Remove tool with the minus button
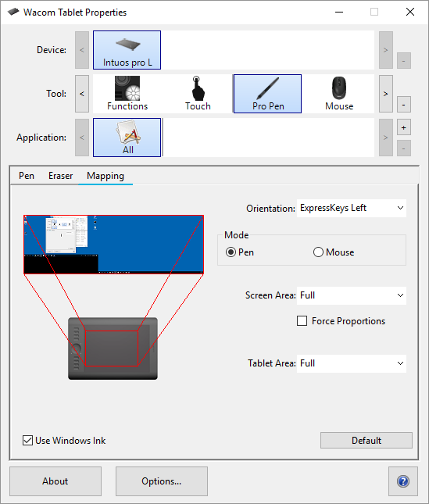 [404, 105]
